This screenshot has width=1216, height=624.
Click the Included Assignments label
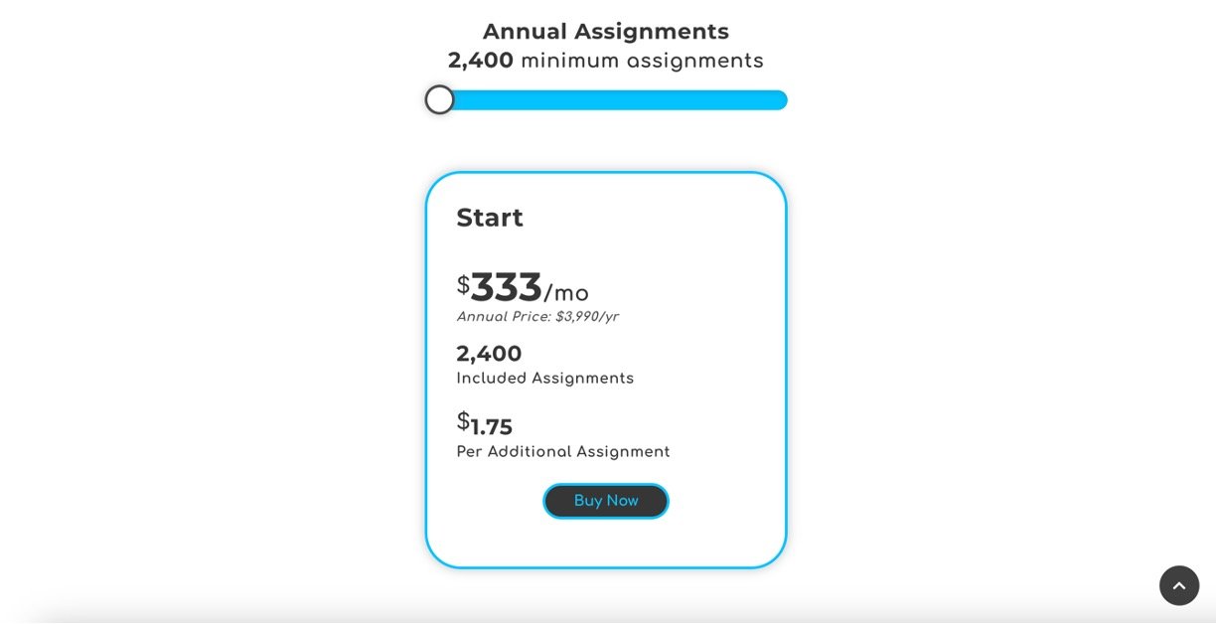coord(544,379)
